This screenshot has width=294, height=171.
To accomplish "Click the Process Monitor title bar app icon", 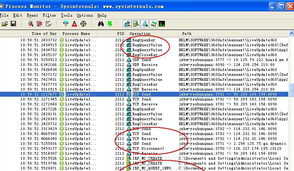I will pyautogui.click(x=2, y=6).
